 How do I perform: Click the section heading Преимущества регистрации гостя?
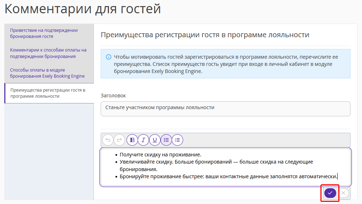point(205,35)
